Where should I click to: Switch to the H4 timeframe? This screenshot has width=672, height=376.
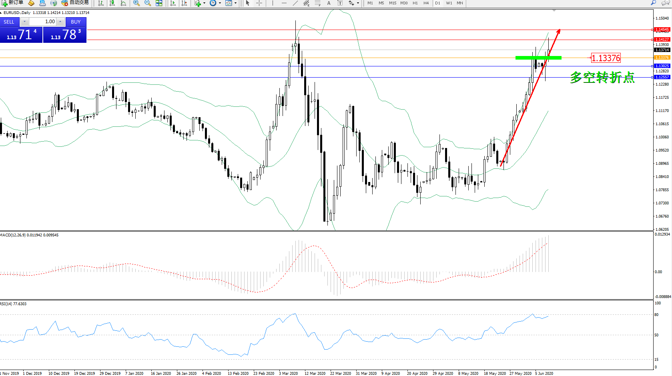[426, 3]
